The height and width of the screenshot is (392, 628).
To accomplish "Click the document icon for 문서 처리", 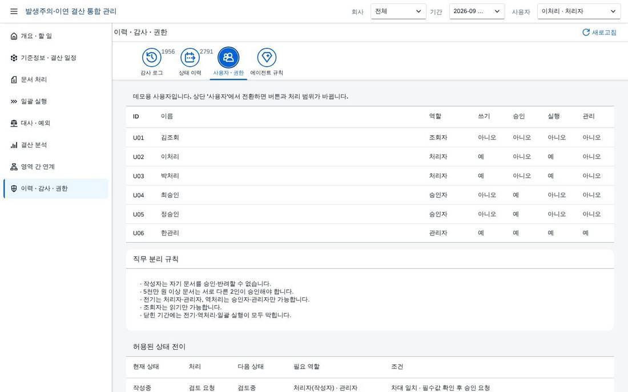I will pyautogui.click(x=14, y=80).
